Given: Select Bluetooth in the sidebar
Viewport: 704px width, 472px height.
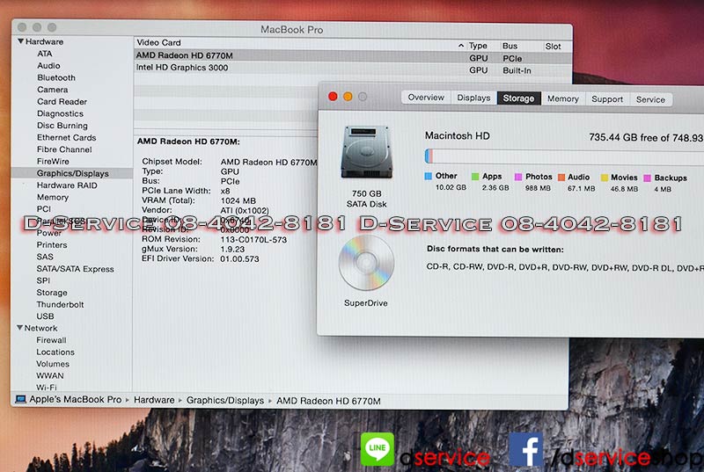Looking at the screenshot, I should [x=56, y=77].
